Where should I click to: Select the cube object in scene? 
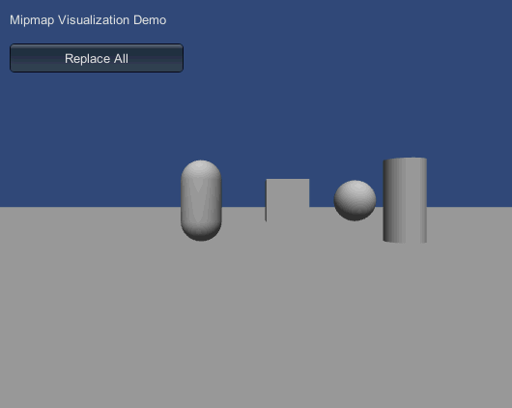click(x=287, y=200)
